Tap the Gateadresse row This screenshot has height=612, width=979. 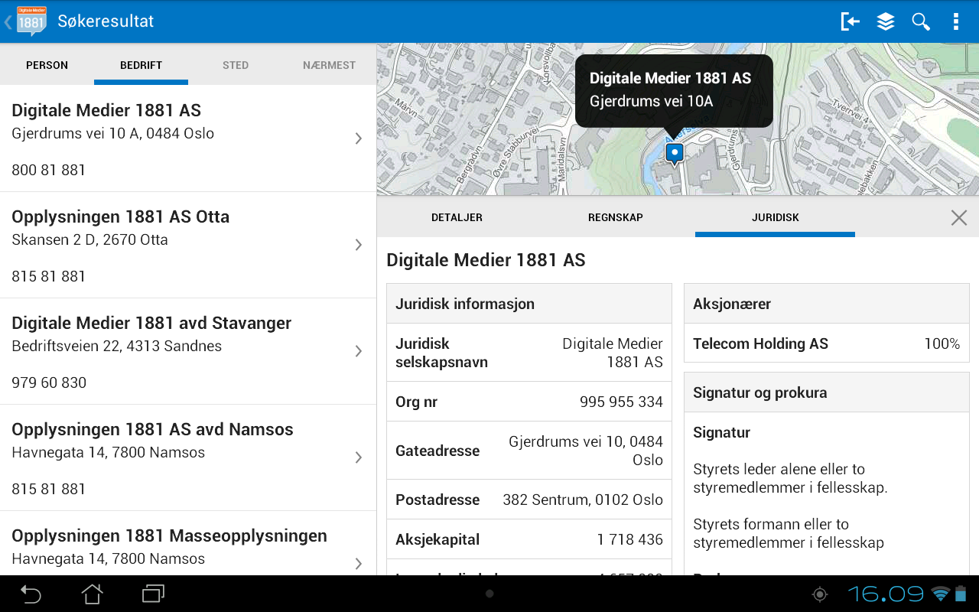529,451
